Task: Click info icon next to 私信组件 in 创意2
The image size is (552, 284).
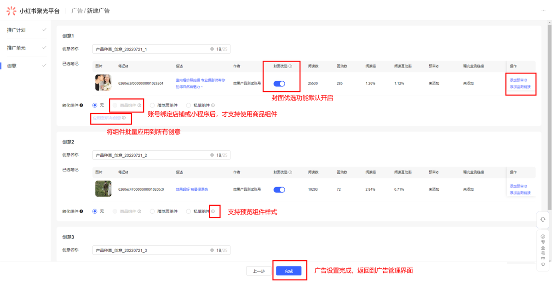Action: click(213, 211)
